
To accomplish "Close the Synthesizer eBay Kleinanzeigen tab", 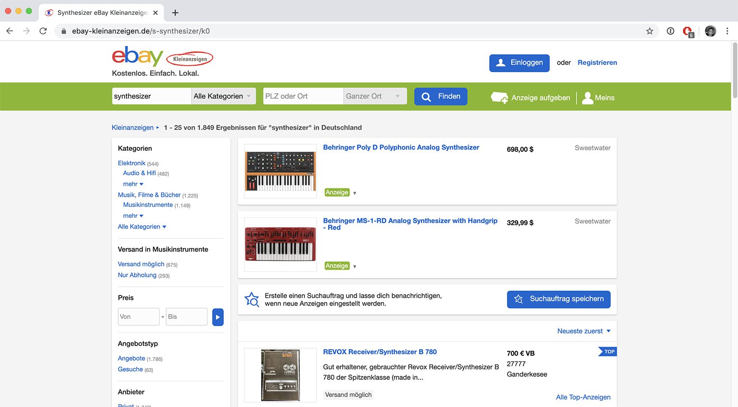I will tap(155, 12).
